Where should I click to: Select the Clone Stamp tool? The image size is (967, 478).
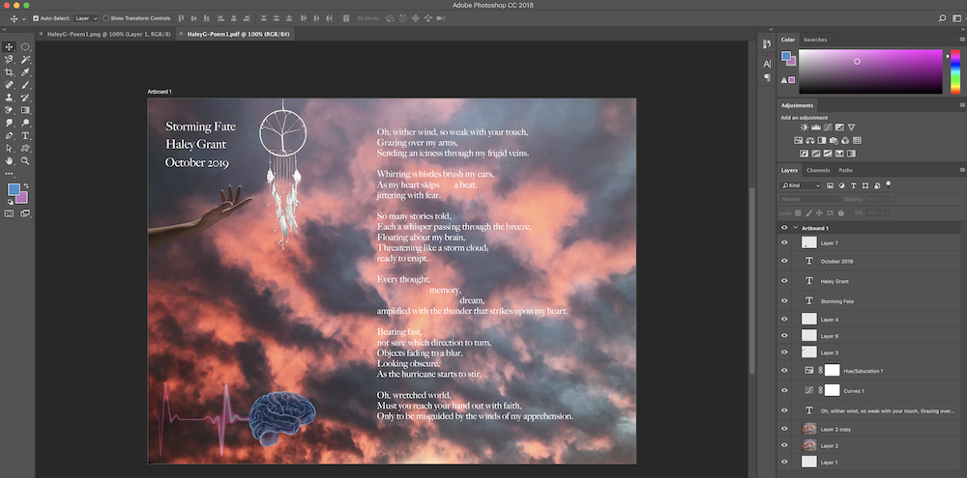point(10,98)
